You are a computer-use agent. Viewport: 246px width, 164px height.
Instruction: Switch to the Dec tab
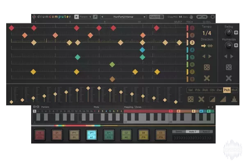(219, 90)
